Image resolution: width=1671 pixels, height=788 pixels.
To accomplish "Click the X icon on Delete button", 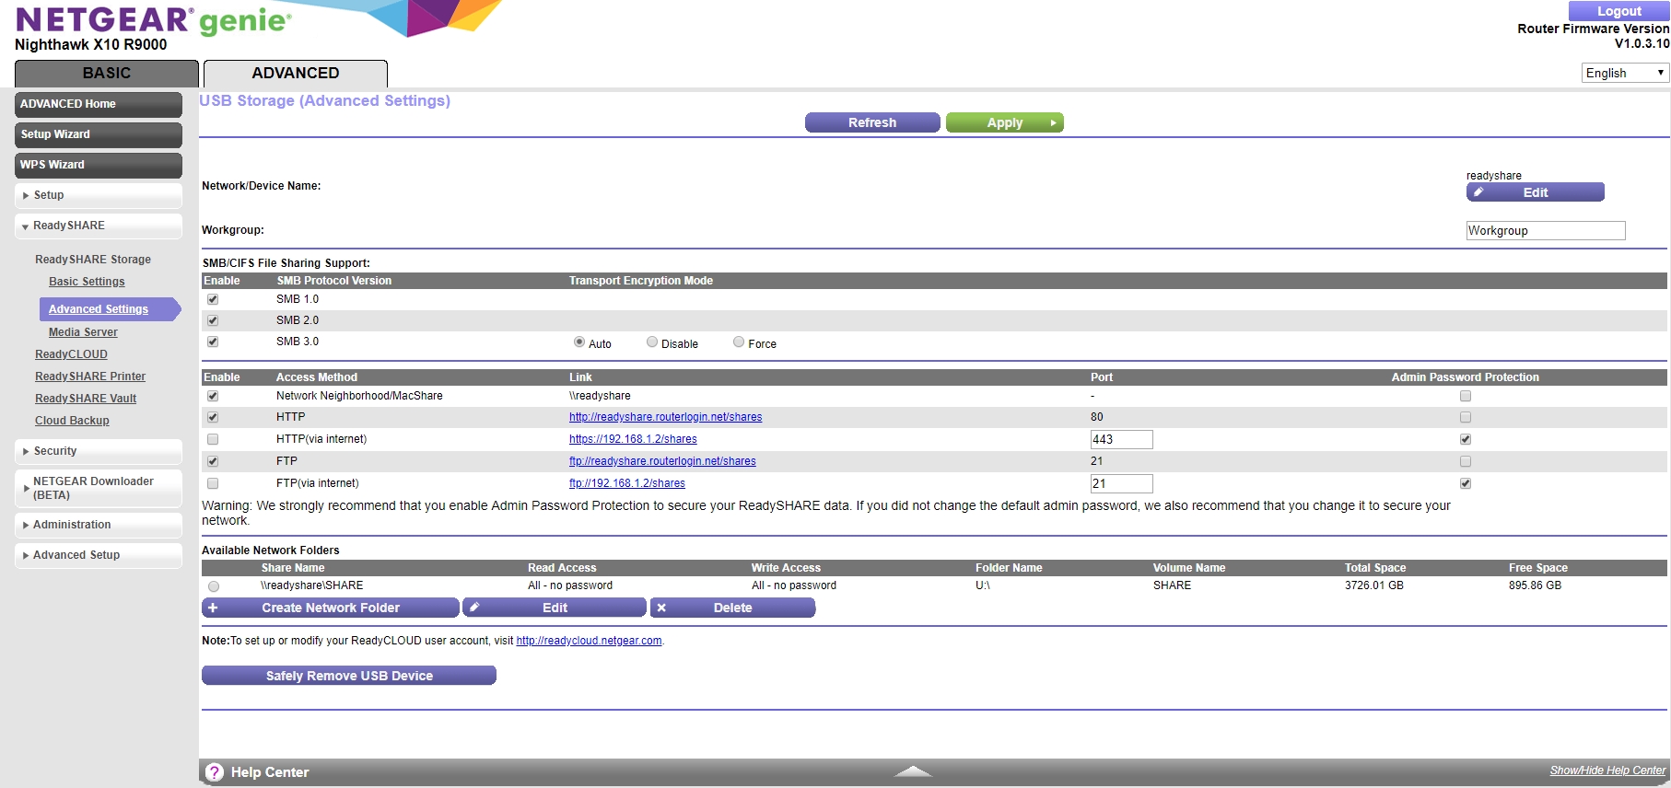I will [661, 608].
